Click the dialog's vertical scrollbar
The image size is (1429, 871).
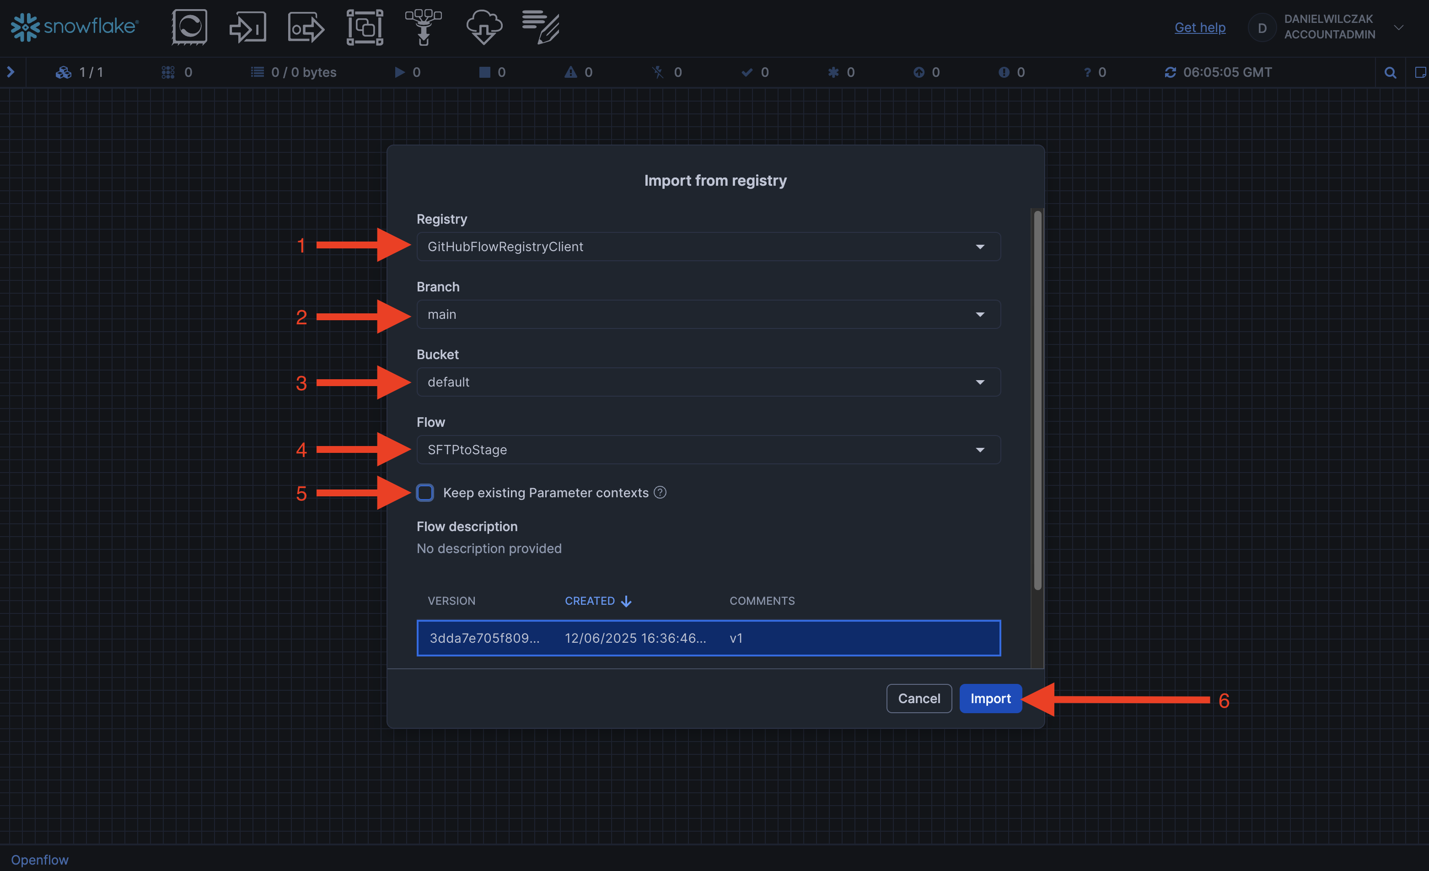pos(1037,400)
